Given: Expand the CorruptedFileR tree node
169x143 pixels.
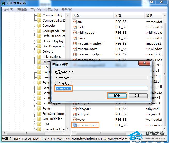Looking at the screenshot, I should (x=35, y=31).
